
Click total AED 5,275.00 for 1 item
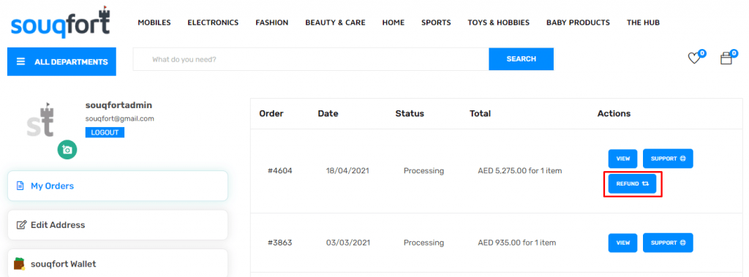520,170
